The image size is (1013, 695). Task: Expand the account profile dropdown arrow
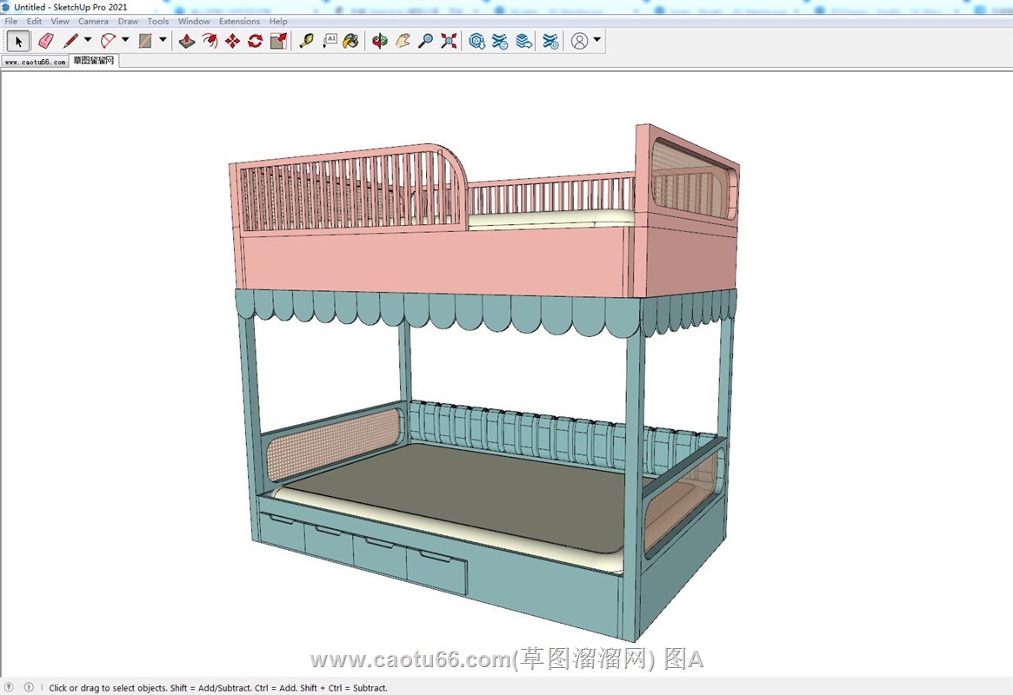point(597,40)
